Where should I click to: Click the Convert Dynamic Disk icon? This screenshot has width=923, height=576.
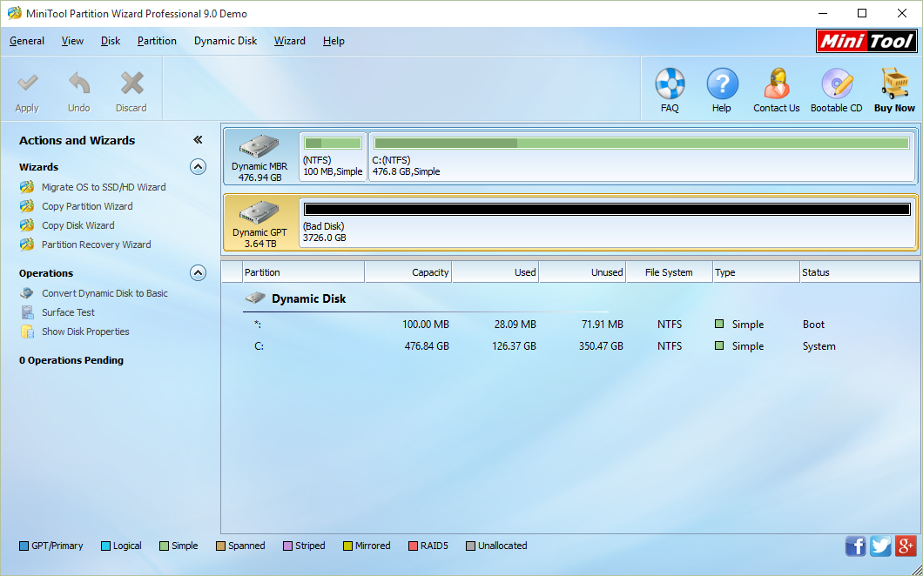click(x=26, y=293)
